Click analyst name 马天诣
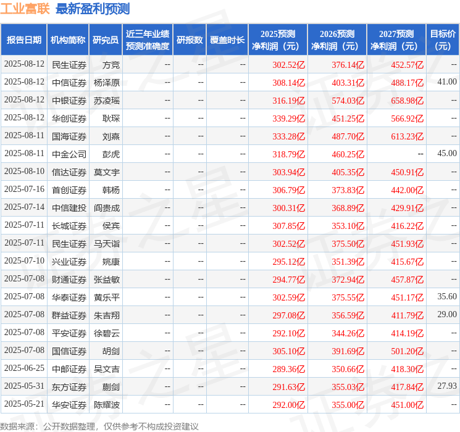 click(x=107, y=244)
